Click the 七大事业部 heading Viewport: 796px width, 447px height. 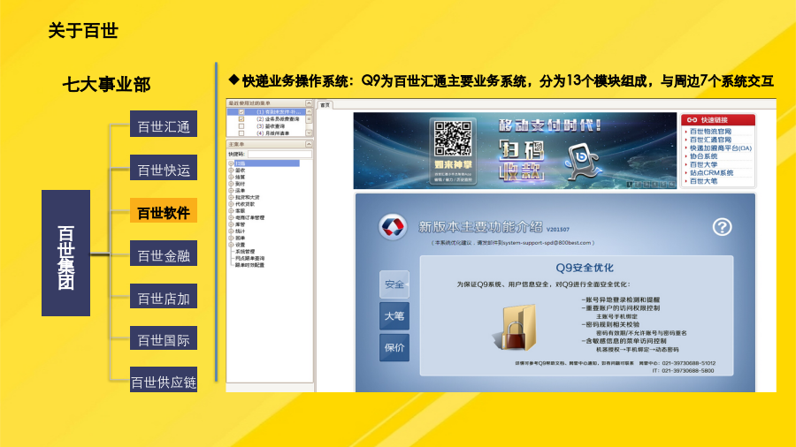click(106, 85)
